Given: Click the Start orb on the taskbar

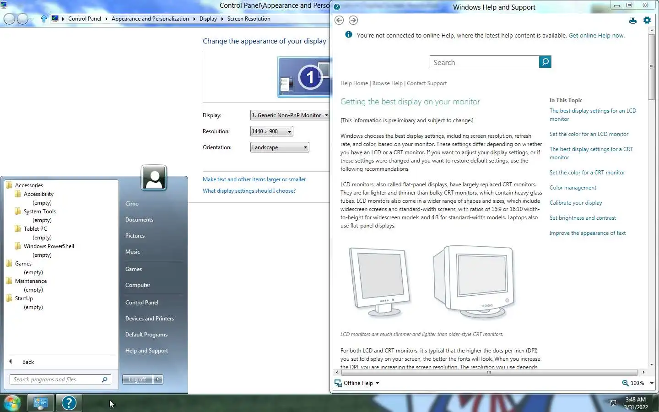Looking at the screenshot, I should coord(12,403).
